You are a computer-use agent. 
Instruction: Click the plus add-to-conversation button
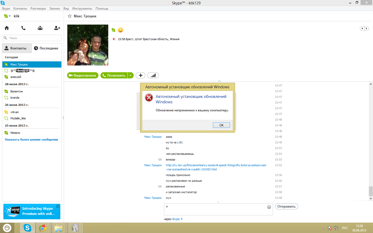pyautogui.click(x=140, y=75)
